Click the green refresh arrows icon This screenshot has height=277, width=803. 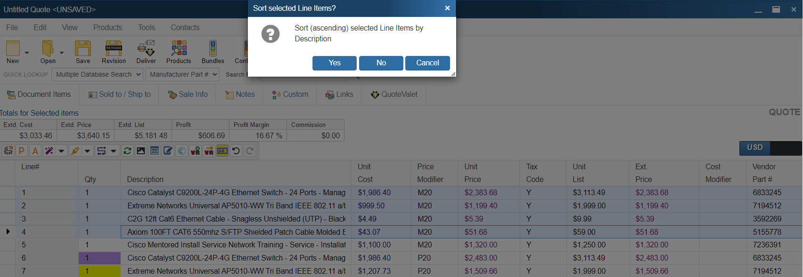click(127, 151)
